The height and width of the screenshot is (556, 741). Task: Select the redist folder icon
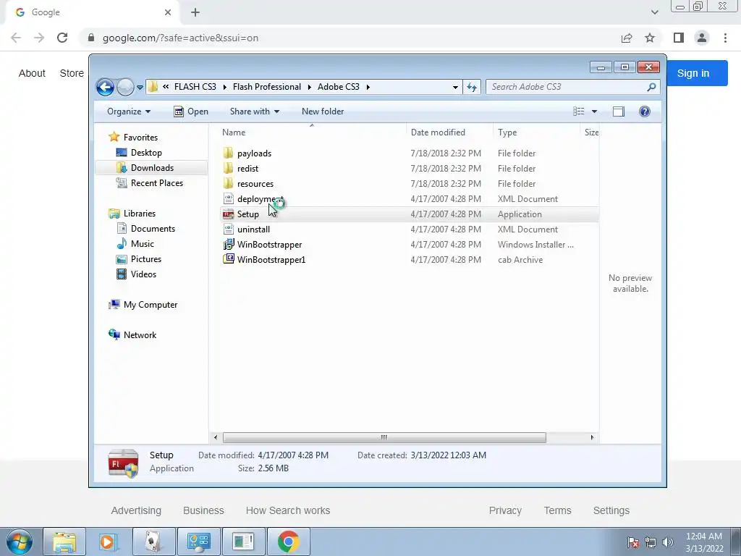[228, 168]
